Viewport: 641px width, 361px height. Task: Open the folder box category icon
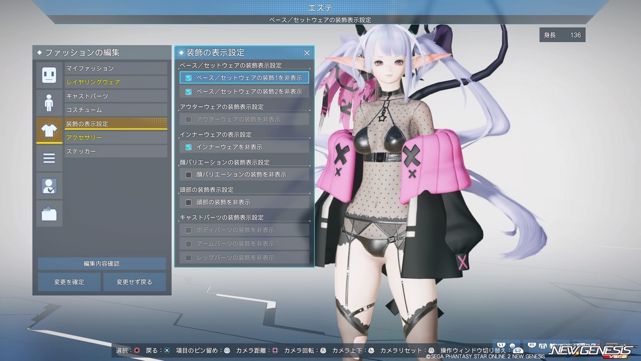[x=49, y=214]
